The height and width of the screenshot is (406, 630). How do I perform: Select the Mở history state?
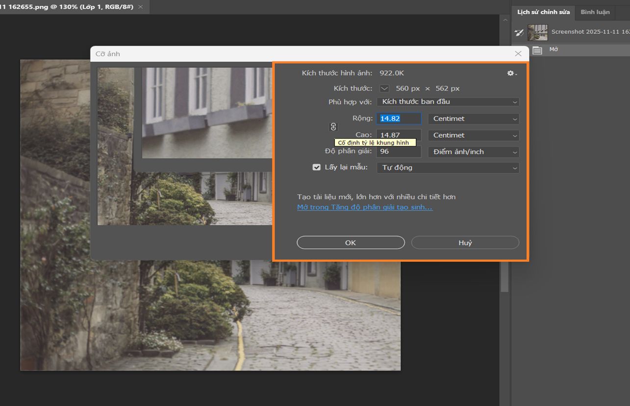pyautogui.click(x=571, y=50)
